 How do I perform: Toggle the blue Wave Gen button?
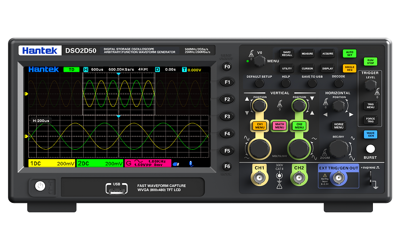click(x=371, y=134)
